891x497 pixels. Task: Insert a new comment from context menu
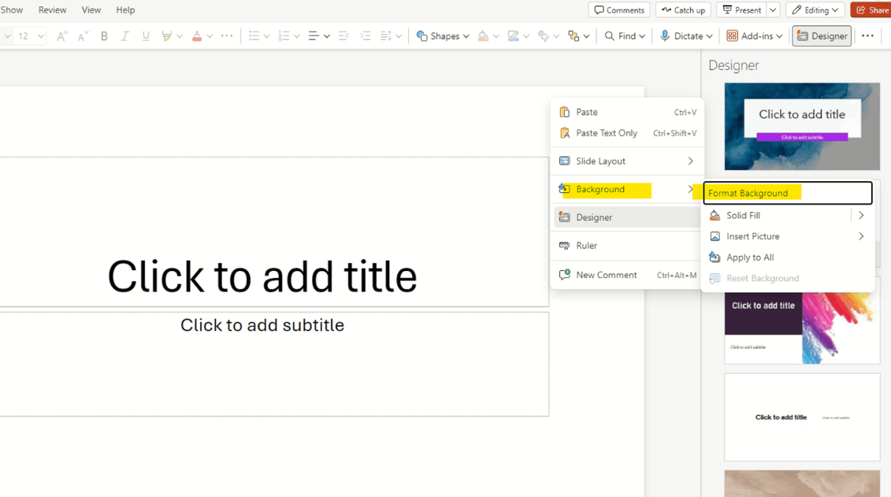pos(607,274)
